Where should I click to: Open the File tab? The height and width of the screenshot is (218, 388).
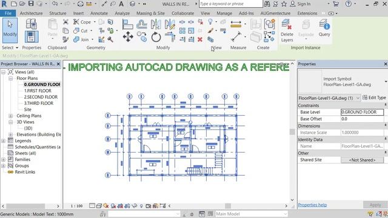pos(8,13)
